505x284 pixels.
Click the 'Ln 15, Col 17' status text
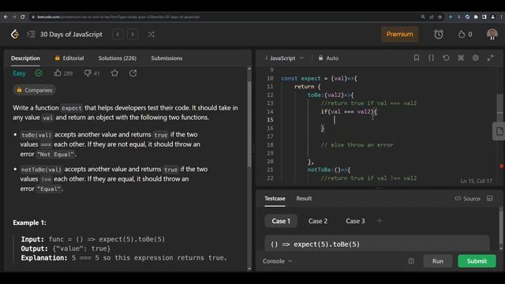[x=477, y=181]
